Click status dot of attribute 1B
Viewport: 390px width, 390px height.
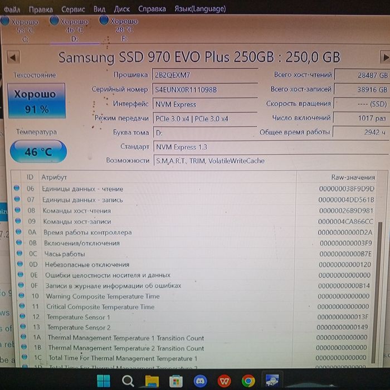[24, 347]
